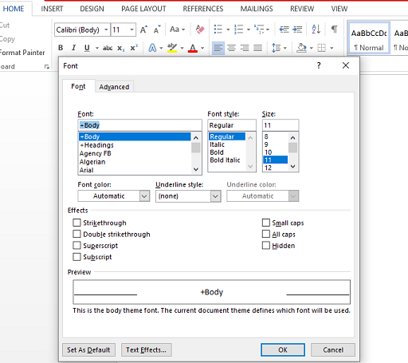Viewport: 408px width, 363px height.
Task: Apply superscript x² in ribbon
Action: pyautogui.click(x=134, y=48)
